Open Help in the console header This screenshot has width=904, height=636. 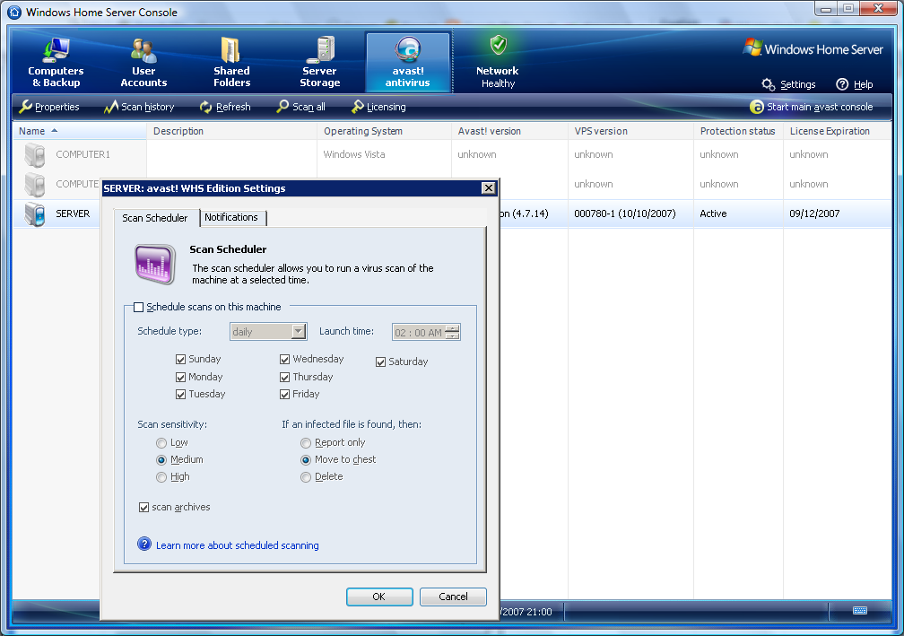855,84
